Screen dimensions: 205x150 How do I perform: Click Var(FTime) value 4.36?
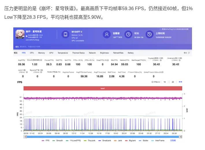pyautogui.click(x=122, y=76)
